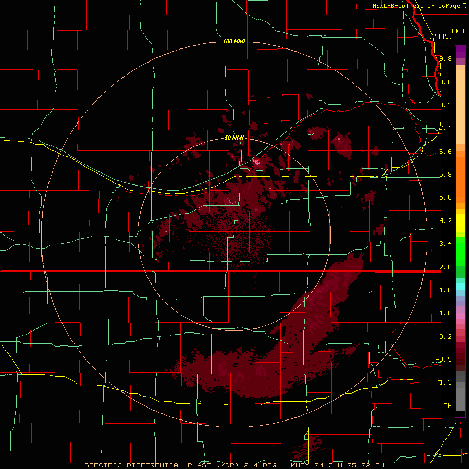
Task: Click the 9.0 scale value
Action: point(446,82)
